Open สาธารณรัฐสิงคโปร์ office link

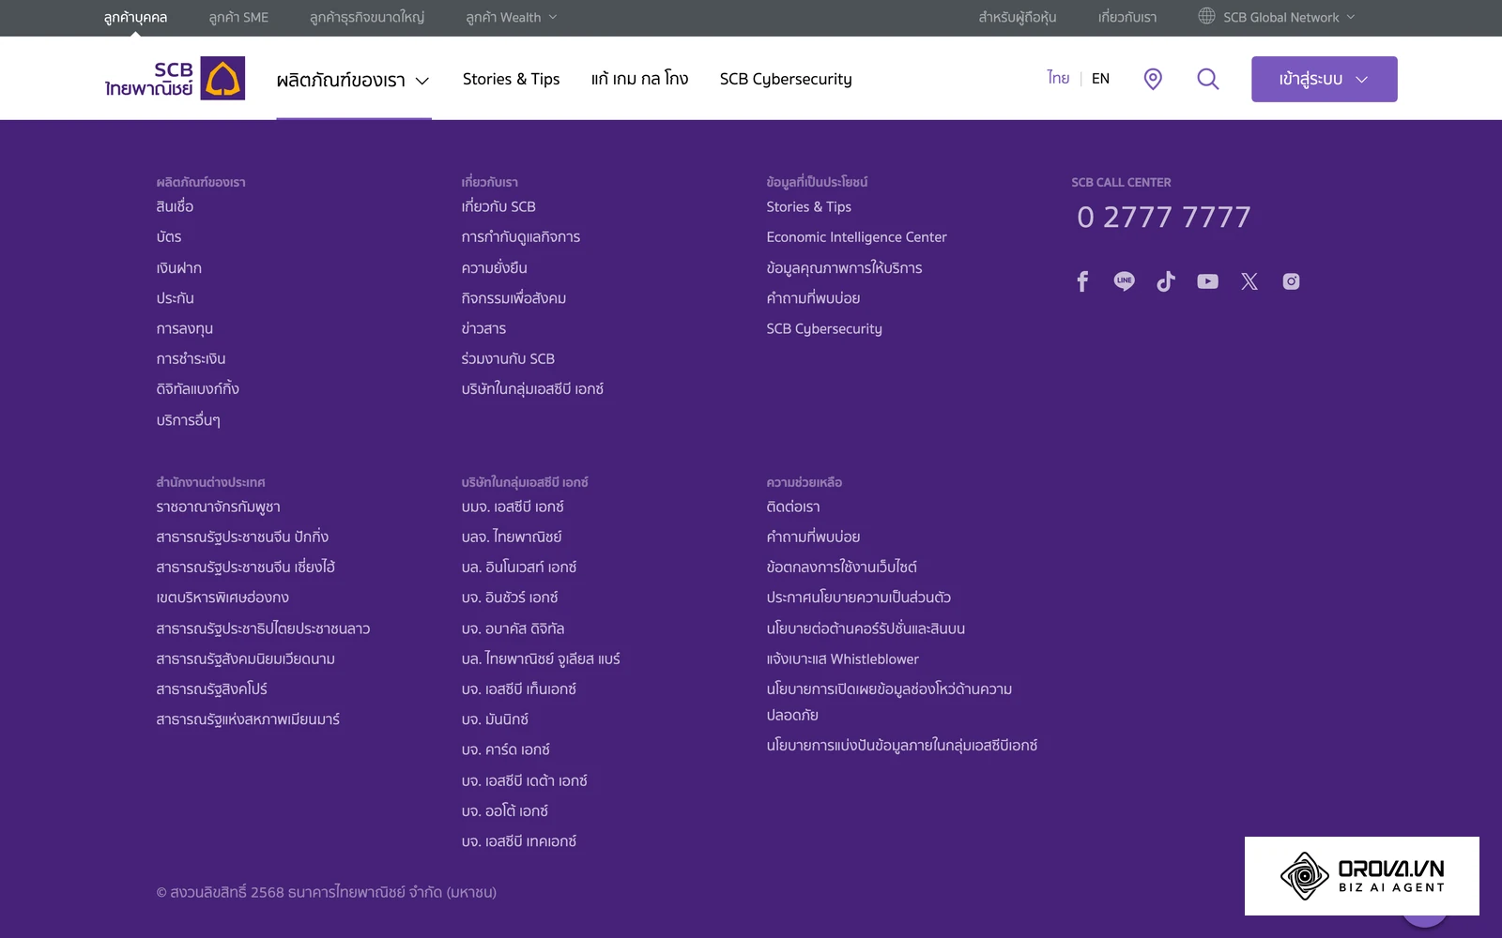click(211, 688)
